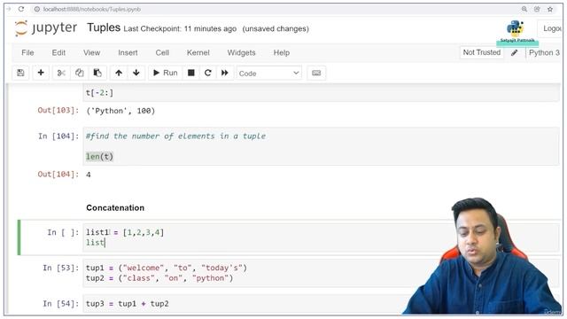The width and height of the screenshot is (567, 319).
Task: Run the current cell
Action: 166,73
